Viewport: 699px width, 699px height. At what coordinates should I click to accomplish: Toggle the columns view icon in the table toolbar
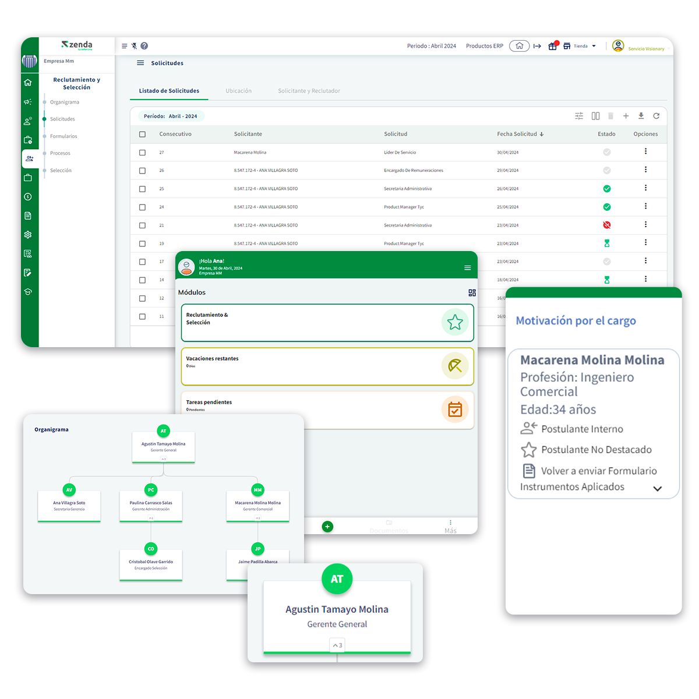tap(595, 116)
